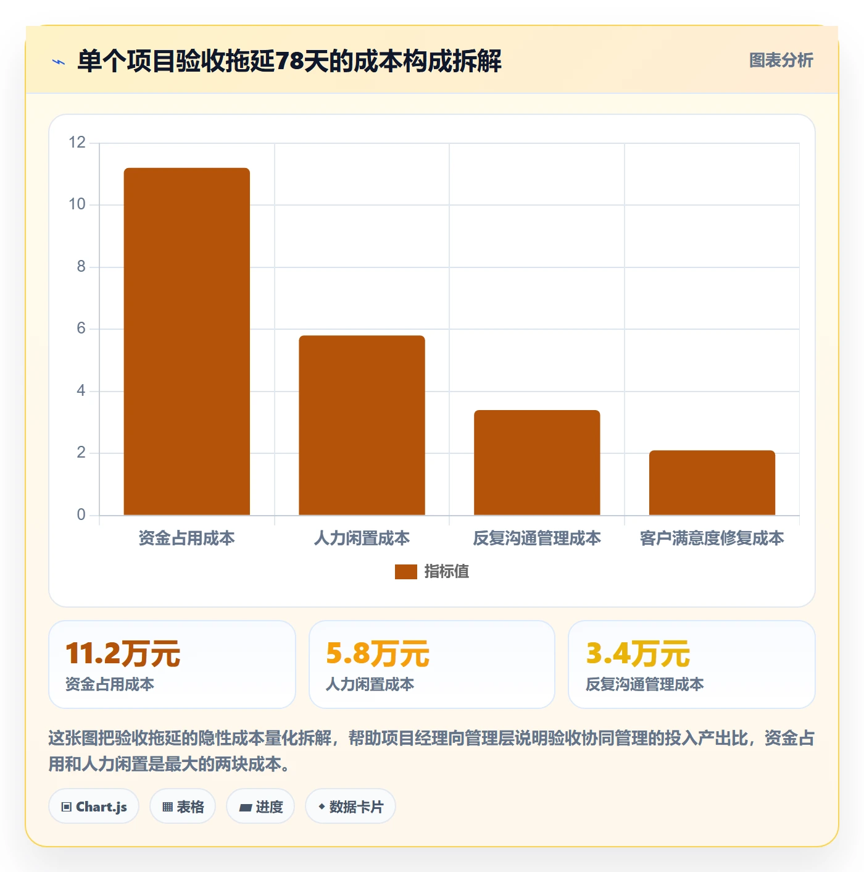Click the square icon in Chart.js tag
Viewport: 864px width, 872px height.
pyautogui.click(x=67, y=807)
